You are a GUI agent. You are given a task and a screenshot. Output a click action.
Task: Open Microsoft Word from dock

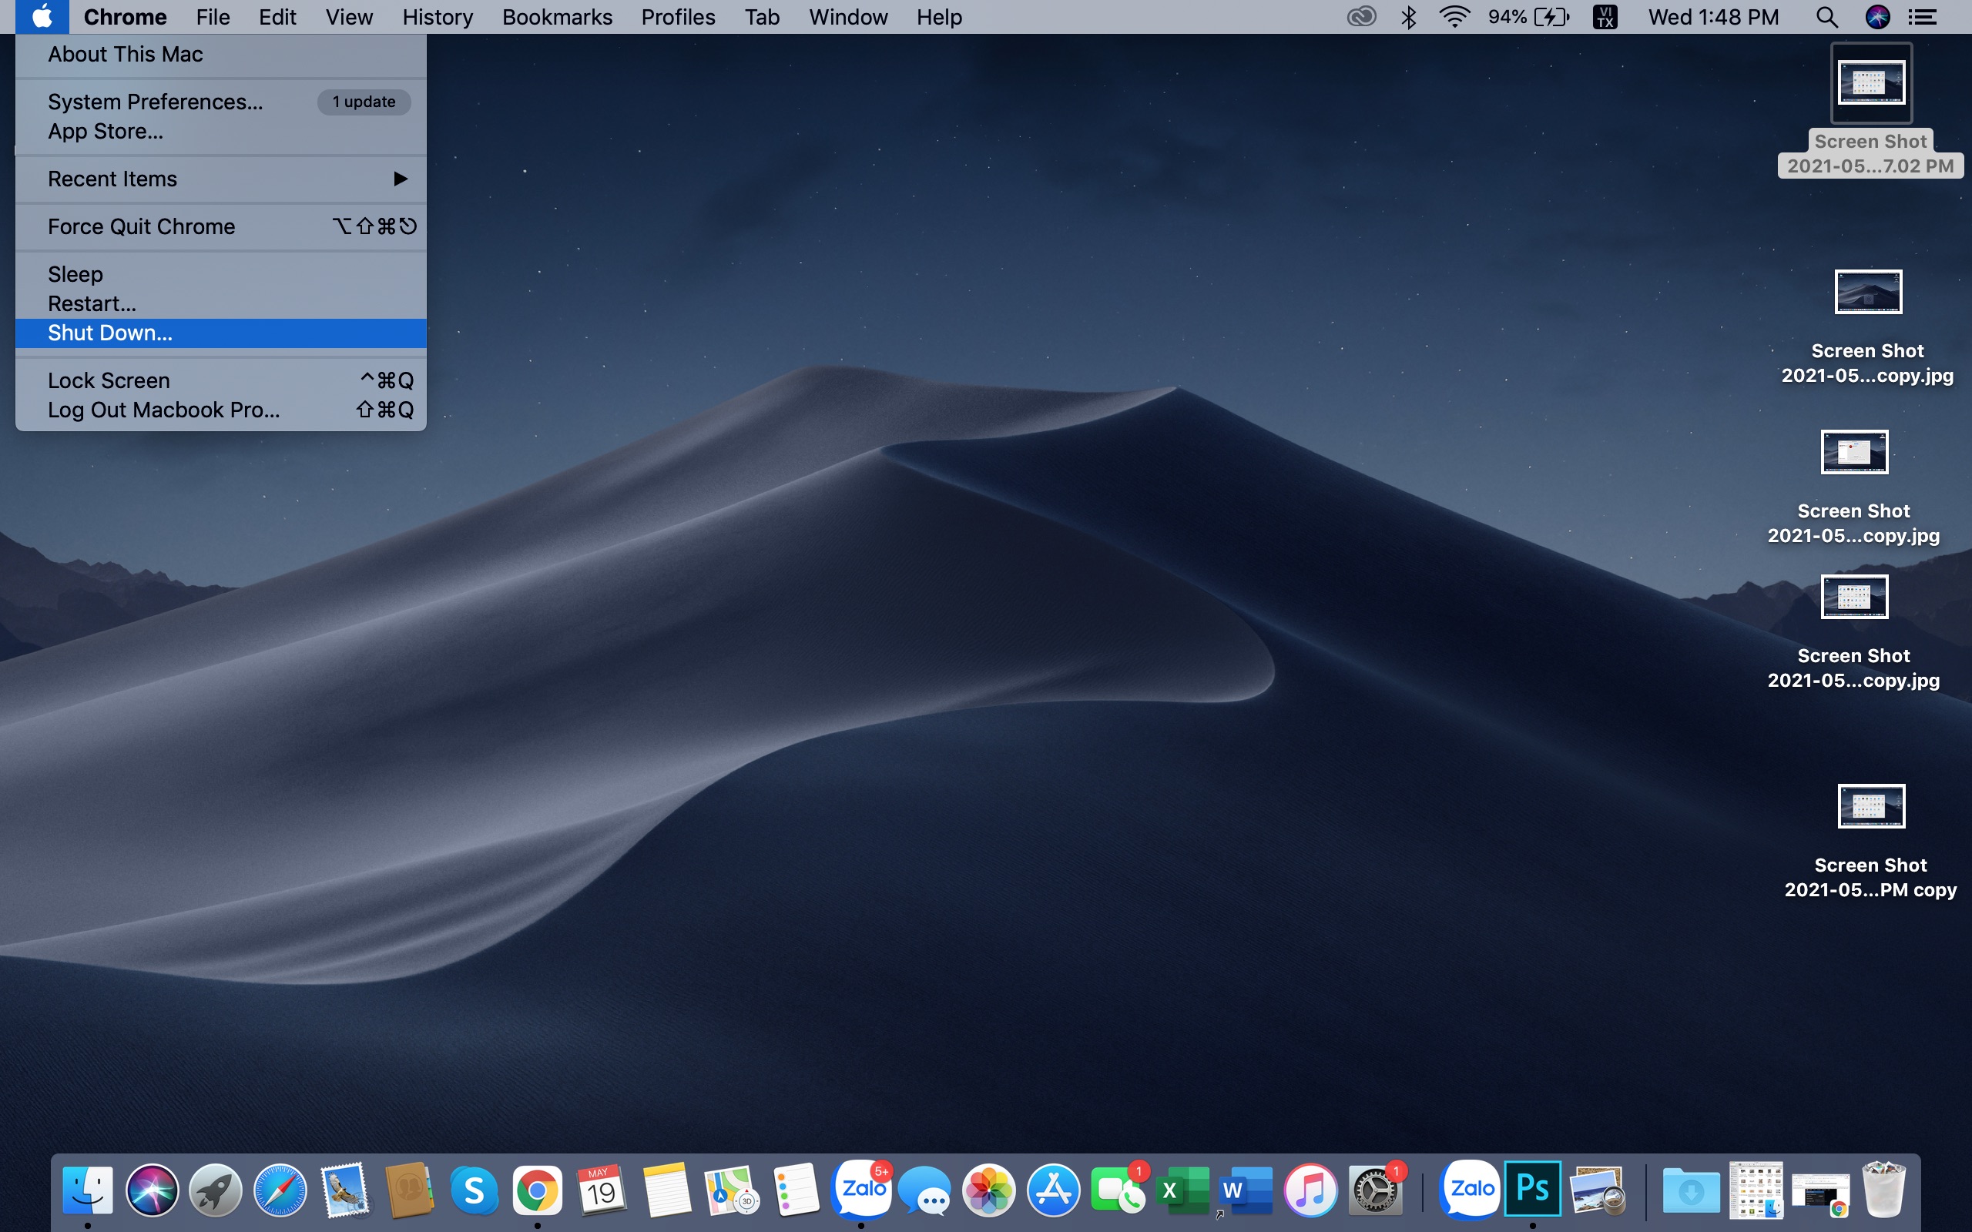[x=1246, y=1191]
